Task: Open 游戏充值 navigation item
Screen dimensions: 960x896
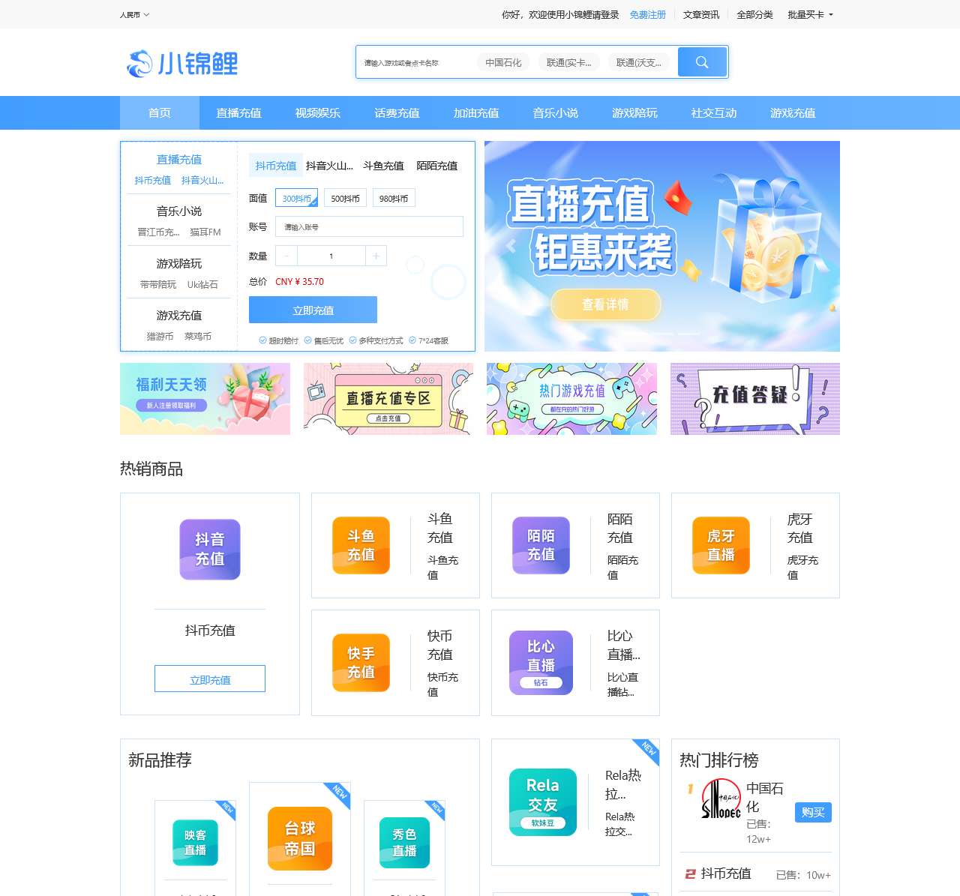Action: pyautogui.click(x=793, y=112)
